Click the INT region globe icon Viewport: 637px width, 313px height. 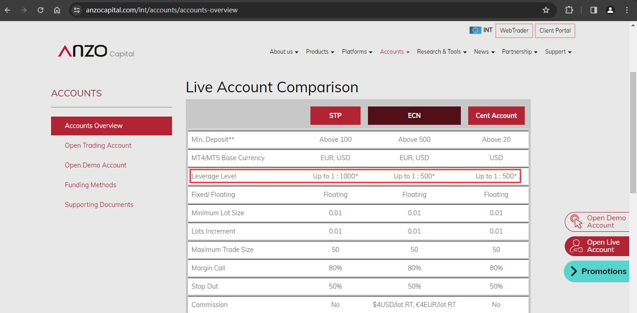tap(475, 30)
